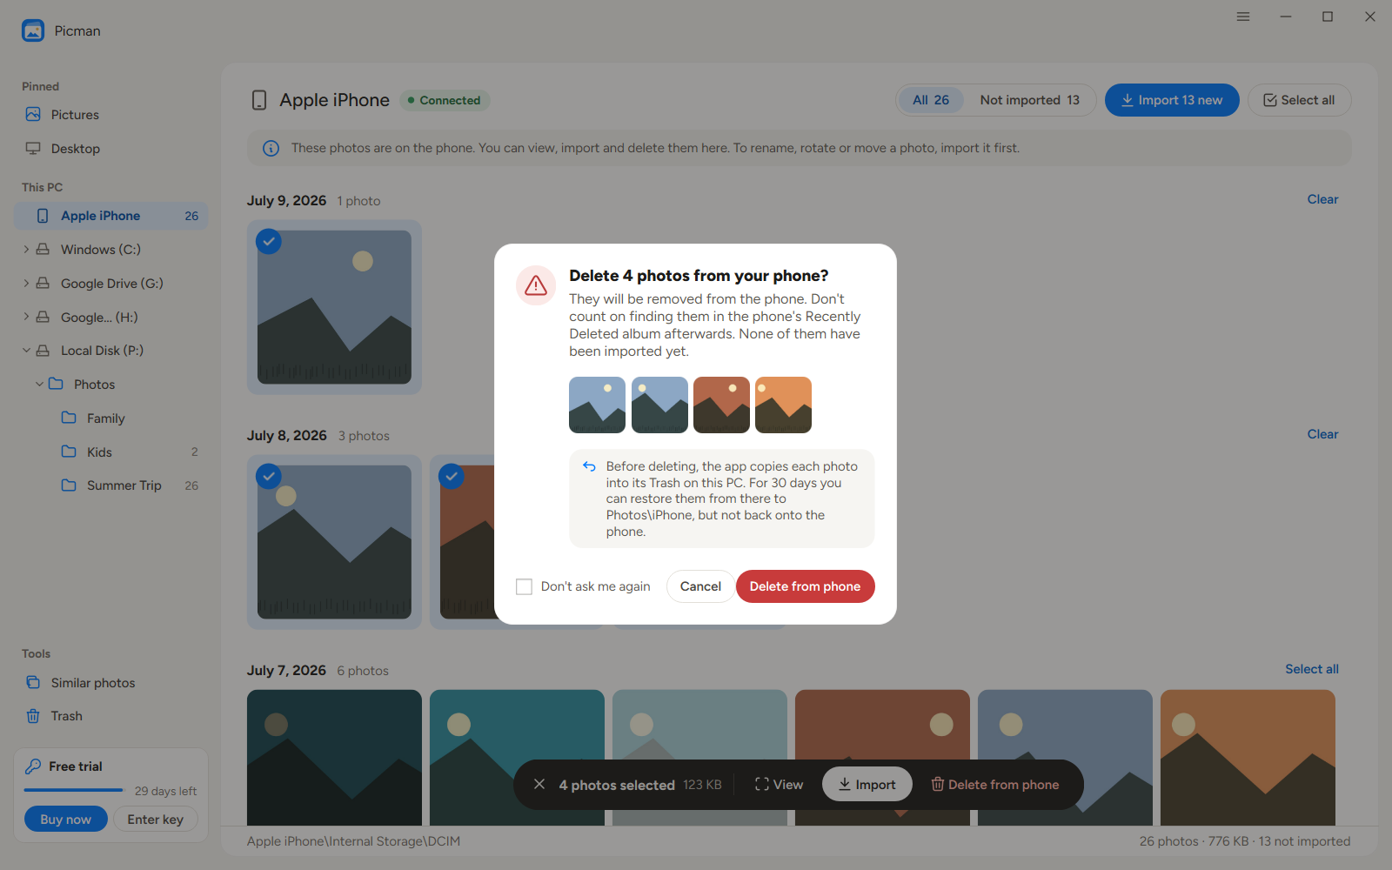The width and height of the screenshot is (1392, 870).
Task: Open the Kids folder
Action: click(110, 452)
